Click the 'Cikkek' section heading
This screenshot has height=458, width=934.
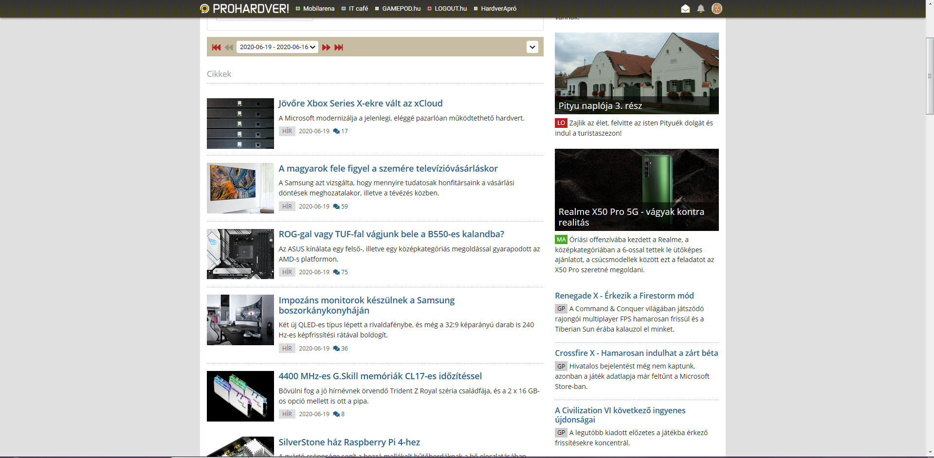click(x=219, y=74)
